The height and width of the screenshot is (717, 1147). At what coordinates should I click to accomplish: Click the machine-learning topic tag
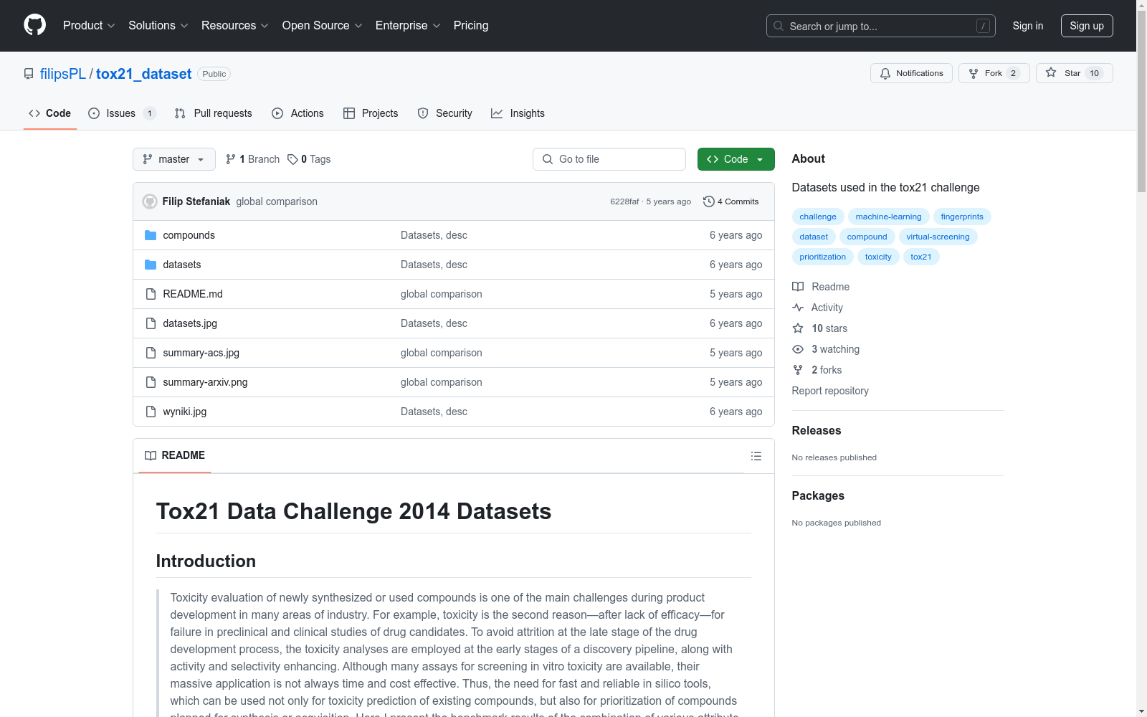point(888,217)
